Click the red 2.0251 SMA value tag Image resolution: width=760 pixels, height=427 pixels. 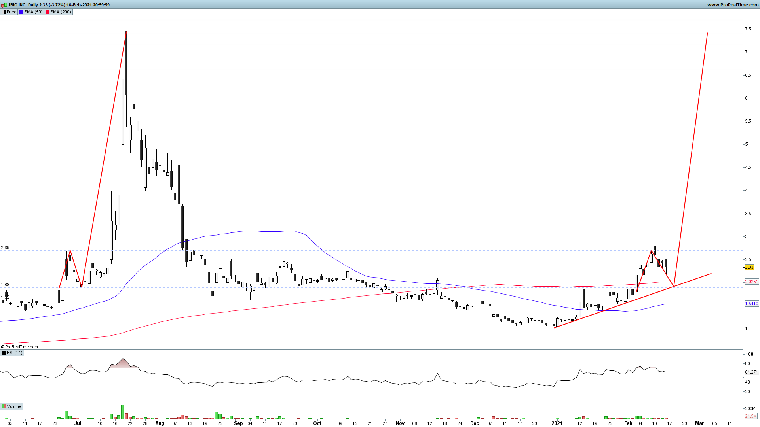click(x=751, y=282)
